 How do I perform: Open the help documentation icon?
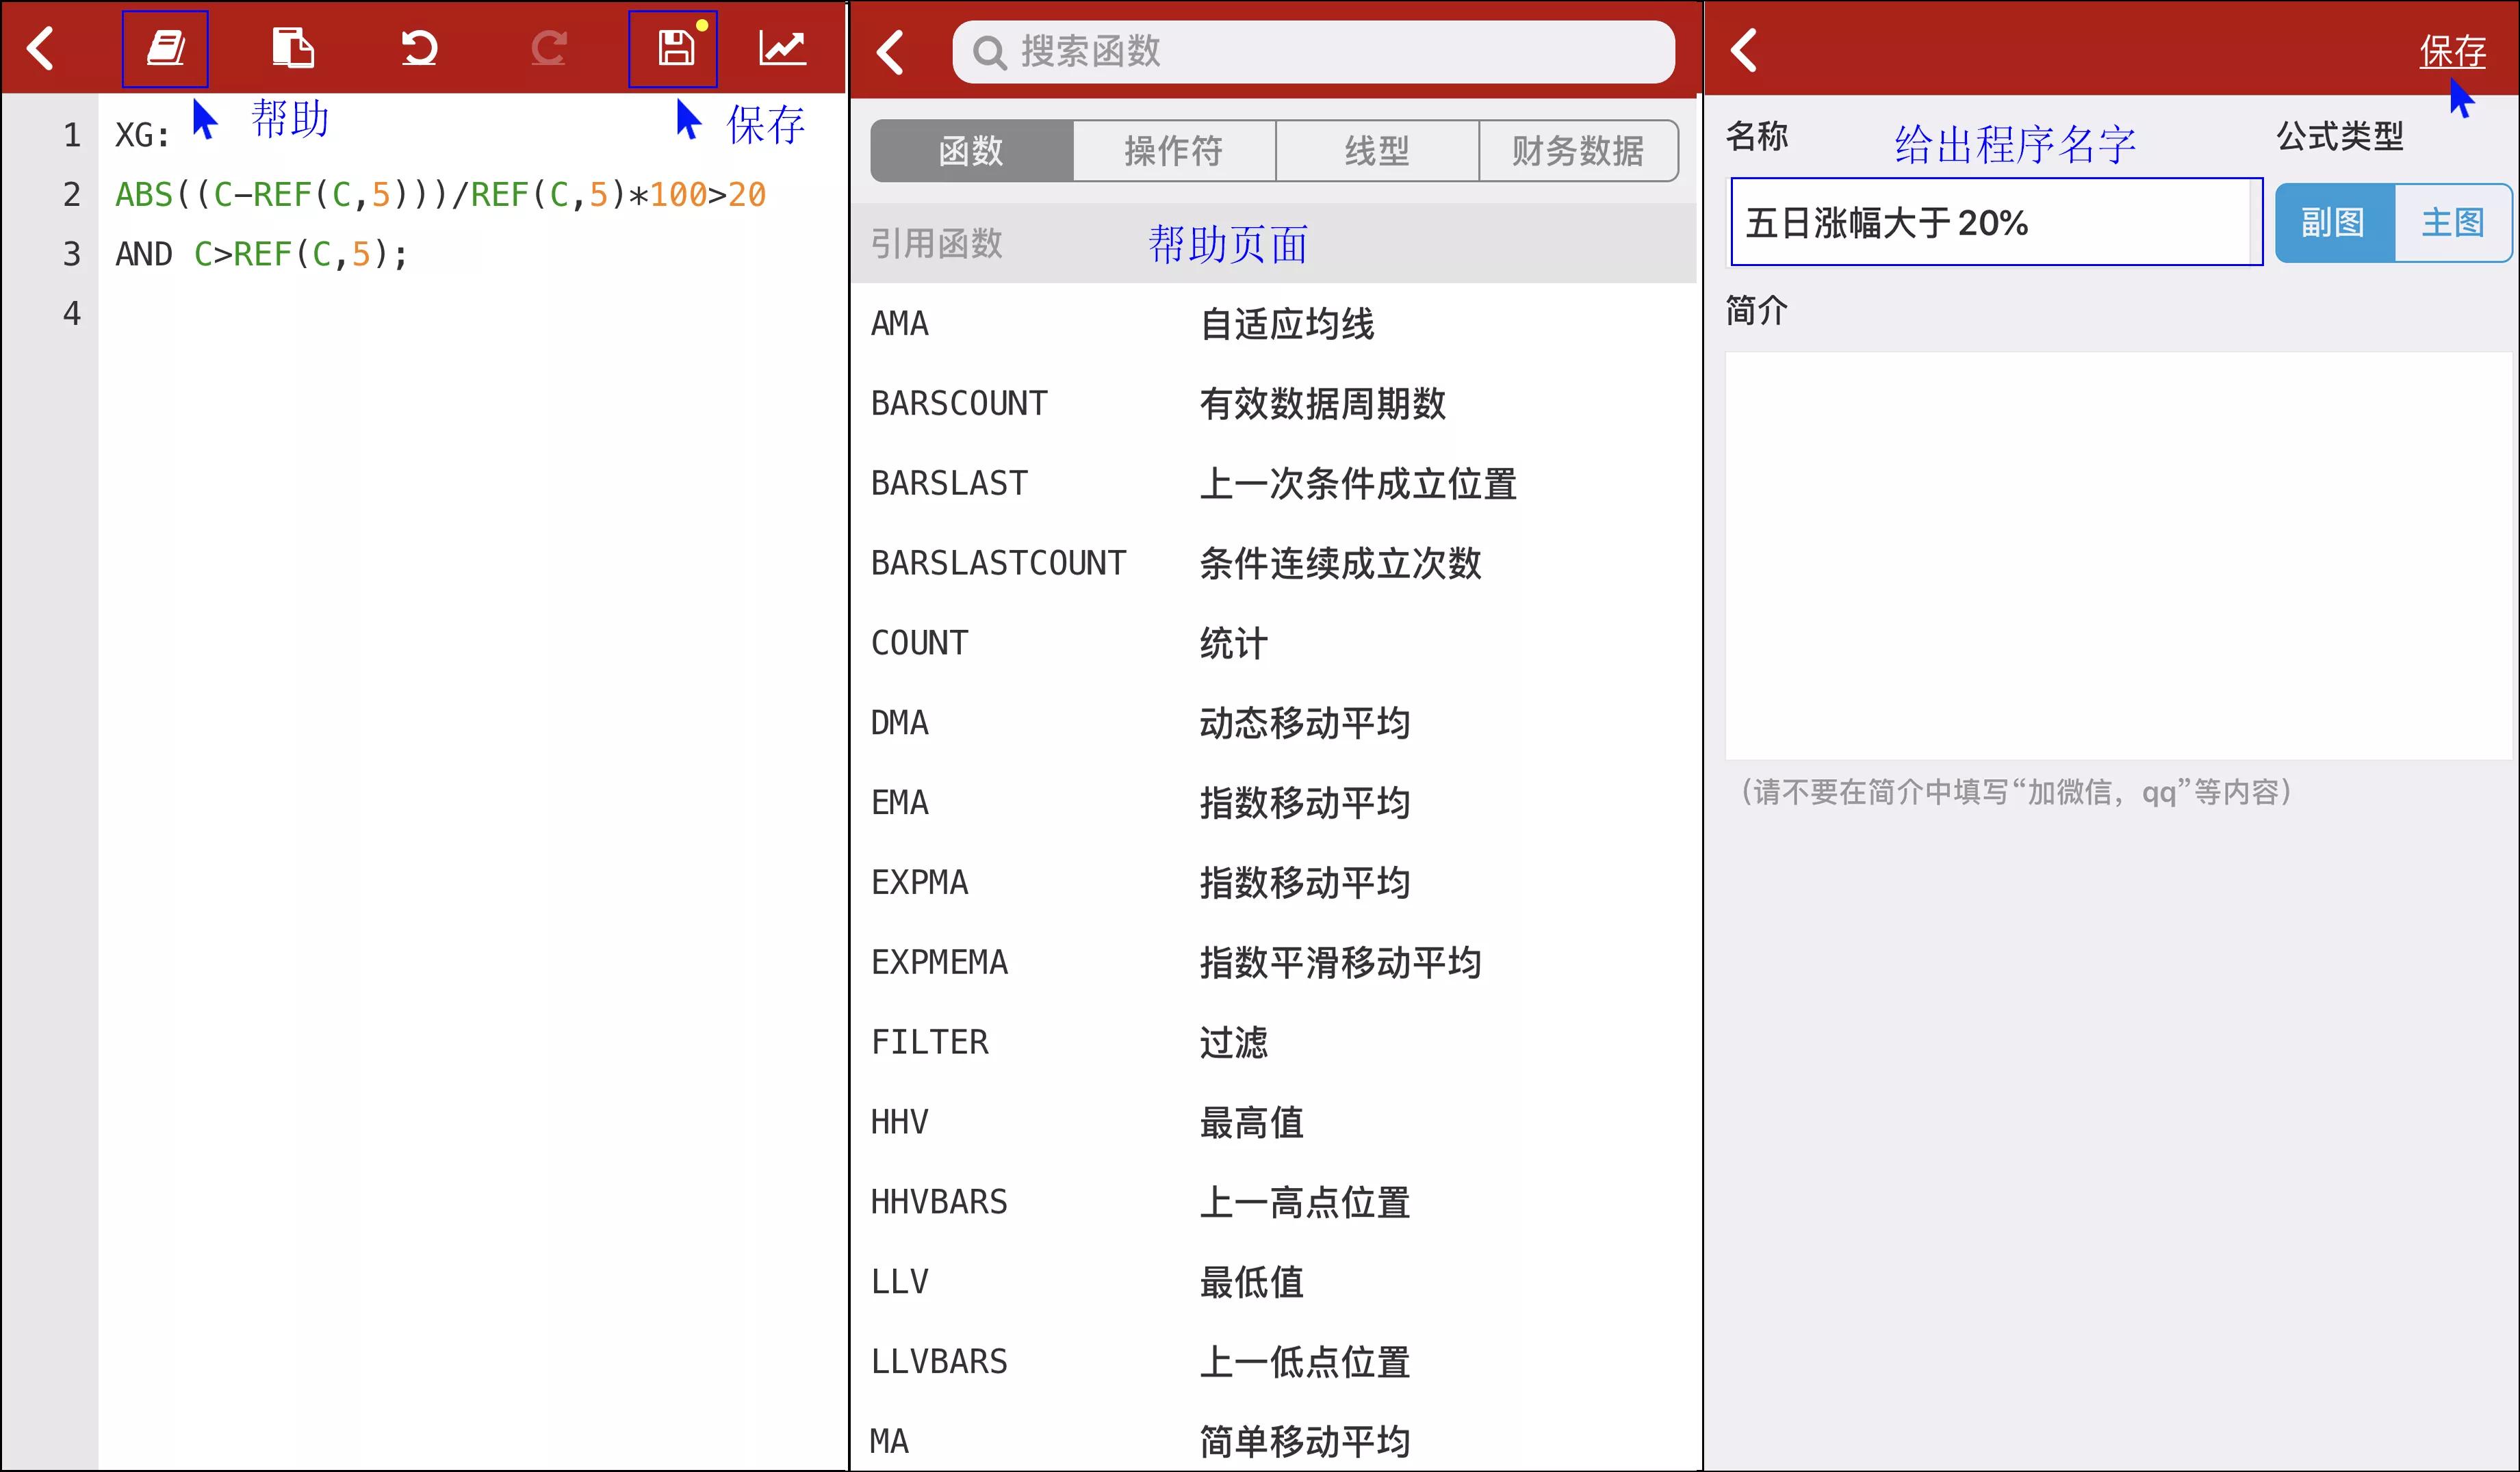coord(165,47)
